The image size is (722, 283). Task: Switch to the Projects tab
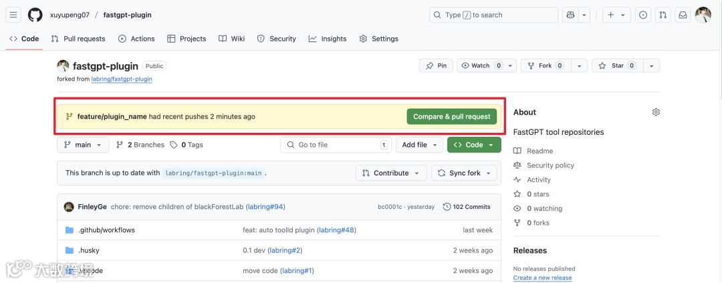pyautogui.click(x=187, y=39)
